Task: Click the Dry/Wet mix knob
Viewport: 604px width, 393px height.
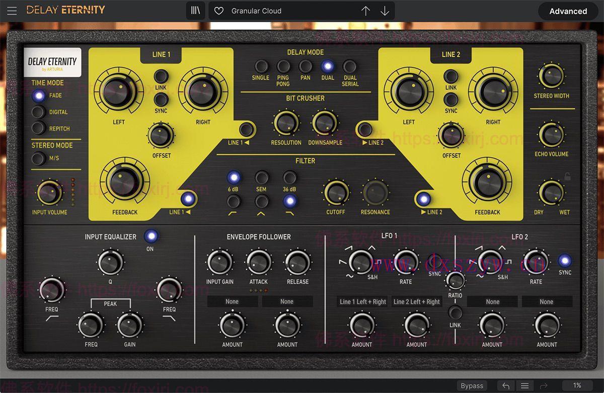Action: [x=552, y=193]
